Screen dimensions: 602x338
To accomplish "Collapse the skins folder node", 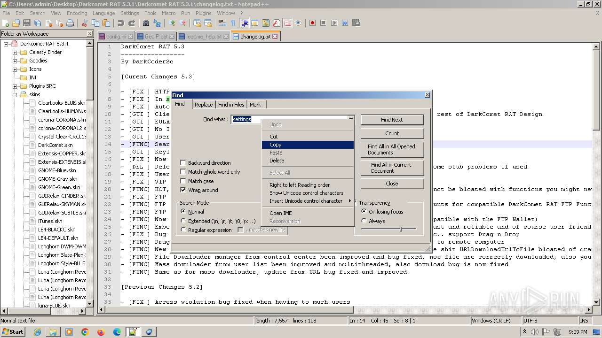I will (x=15, y=94).
